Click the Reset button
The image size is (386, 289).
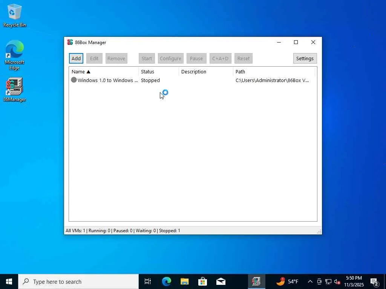point(244,58)
